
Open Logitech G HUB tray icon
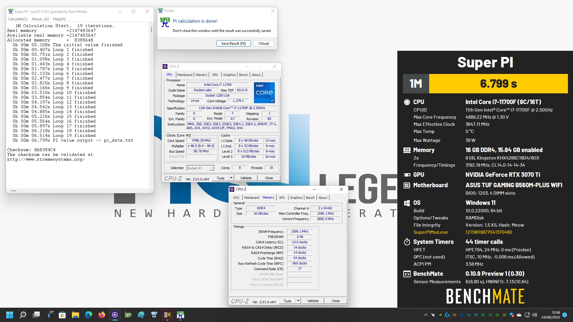(x=447, y=315)
